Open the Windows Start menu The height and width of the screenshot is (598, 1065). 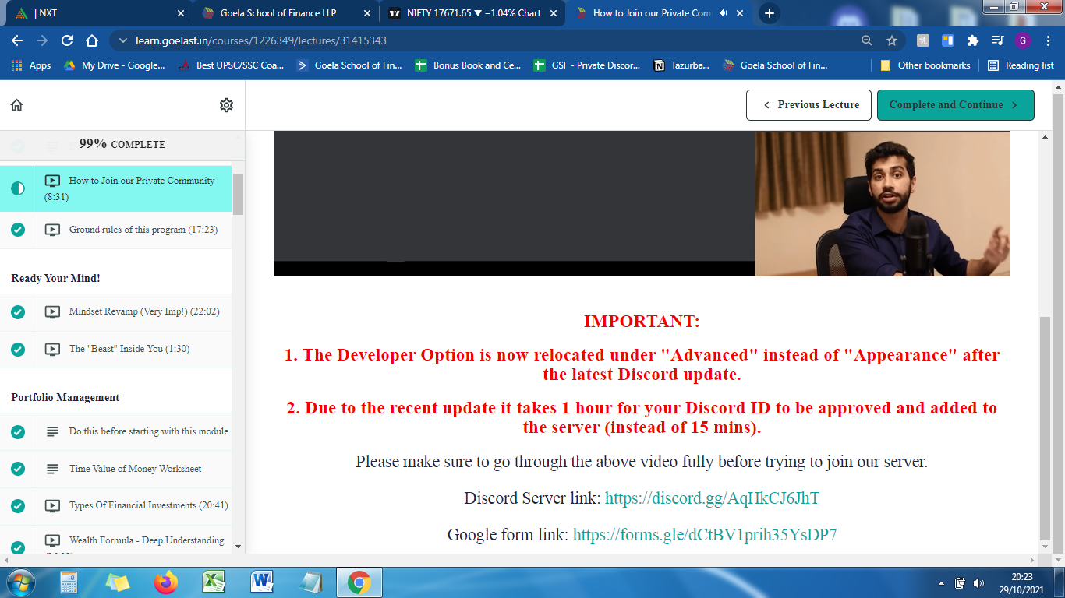coord(19,582)
